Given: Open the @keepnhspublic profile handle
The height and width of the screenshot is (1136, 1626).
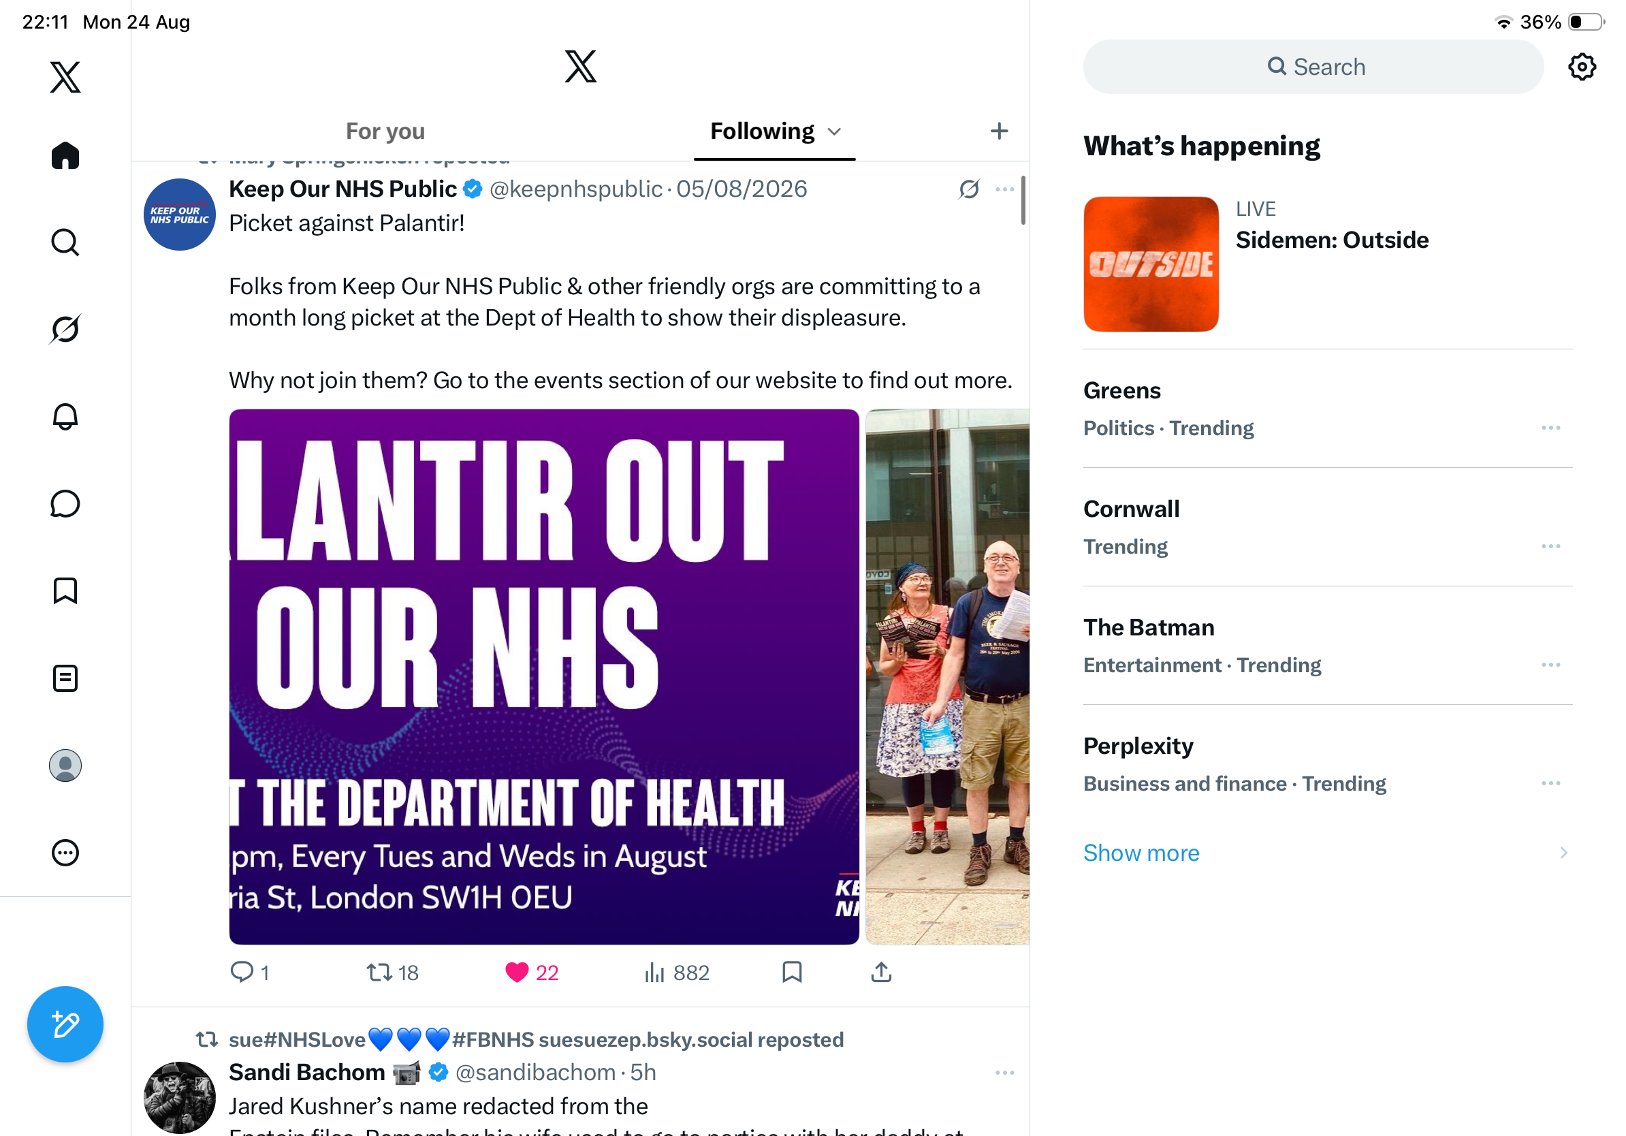Looking at the screenshot, I should (x=576, y=189).
